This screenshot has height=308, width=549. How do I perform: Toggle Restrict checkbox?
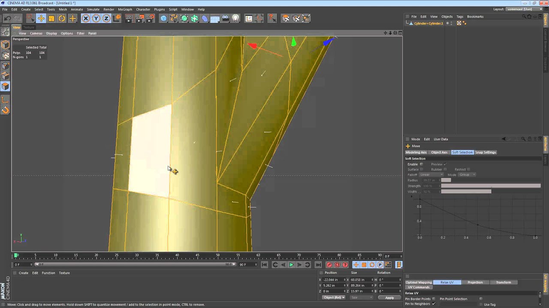(468, 169)
